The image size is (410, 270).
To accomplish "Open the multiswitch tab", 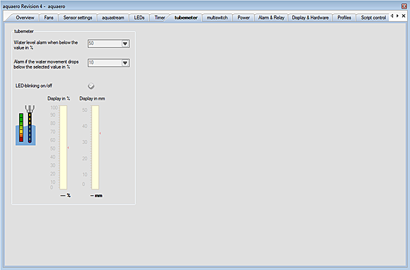I will coord(217,18).
